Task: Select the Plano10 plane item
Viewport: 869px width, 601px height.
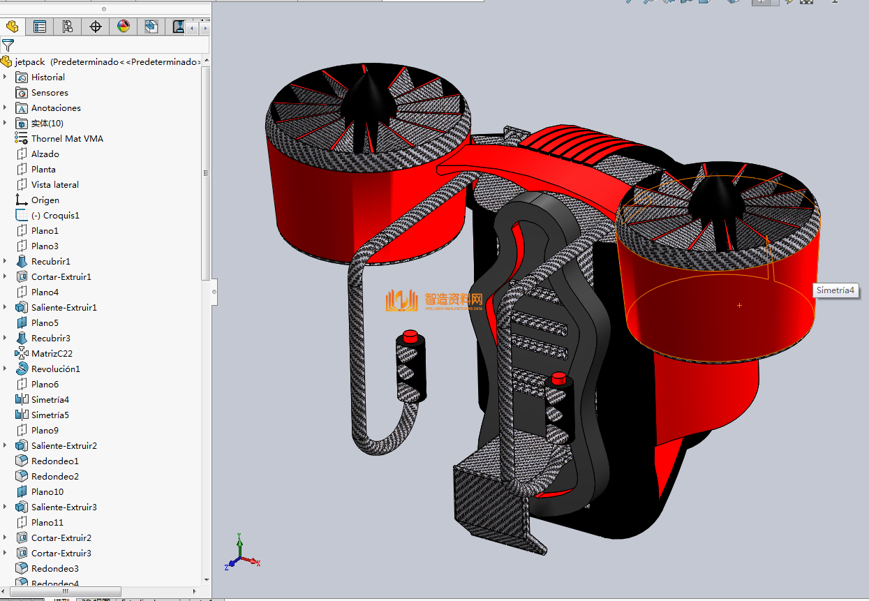Action: click(x=47, y=492)
